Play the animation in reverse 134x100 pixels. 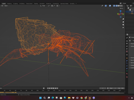tap(52, 88)
